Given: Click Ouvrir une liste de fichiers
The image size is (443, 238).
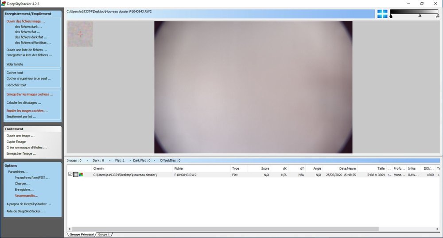Looking at the screenshot, I should [27, 50].
